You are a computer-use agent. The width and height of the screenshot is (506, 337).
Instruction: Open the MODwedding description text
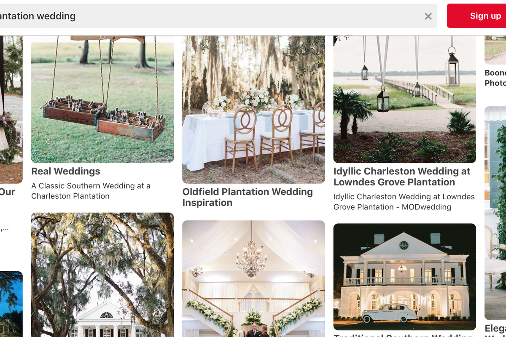(x=404, y=202)
